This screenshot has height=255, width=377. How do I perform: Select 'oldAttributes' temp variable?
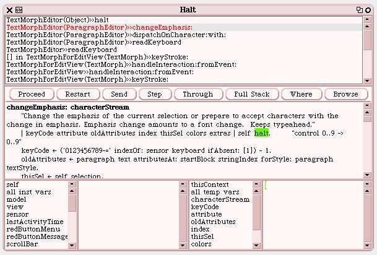click(x=221, y=222)
